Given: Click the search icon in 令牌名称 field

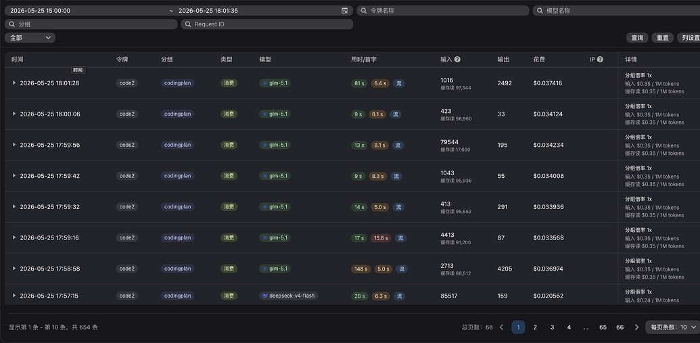Looking at the screenshot, I should click(365, 11).
